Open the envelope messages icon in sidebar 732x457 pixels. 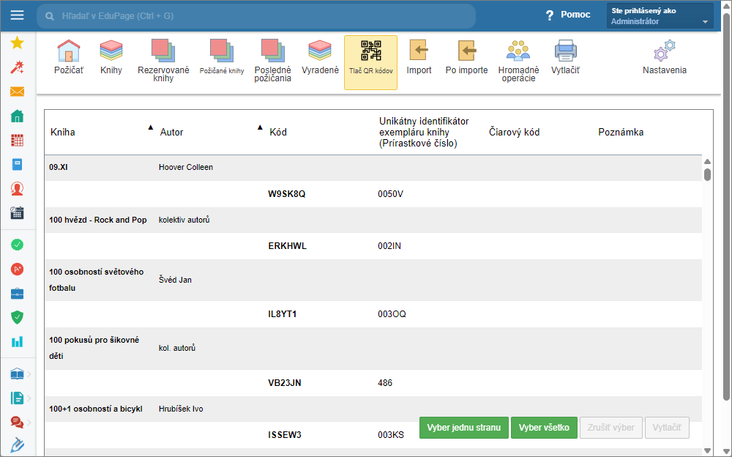pyautogui.click(x=18, y=92)
